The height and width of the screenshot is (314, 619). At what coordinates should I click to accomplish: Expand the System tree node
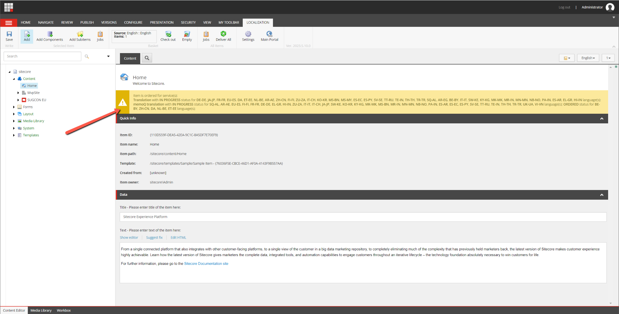tap(14, 128)
